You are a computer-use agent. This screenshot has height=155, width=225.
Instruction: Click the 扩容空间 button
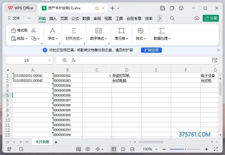151,50
